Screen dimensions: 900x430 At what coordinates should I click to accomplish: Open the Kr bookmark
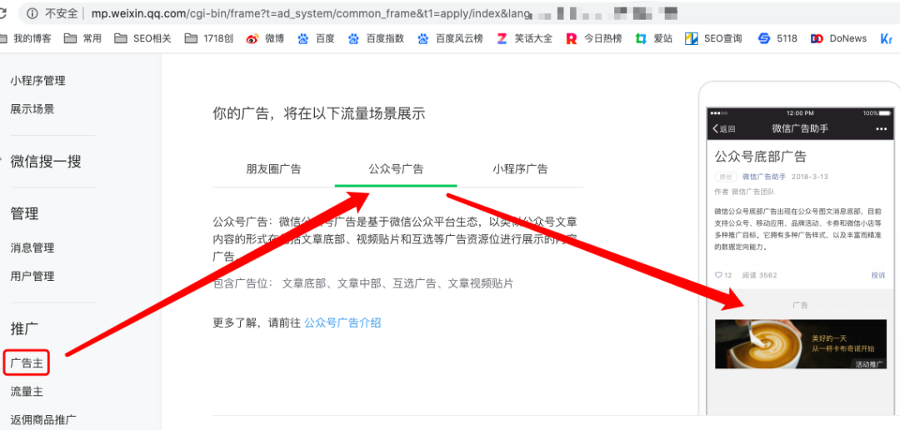886,39
